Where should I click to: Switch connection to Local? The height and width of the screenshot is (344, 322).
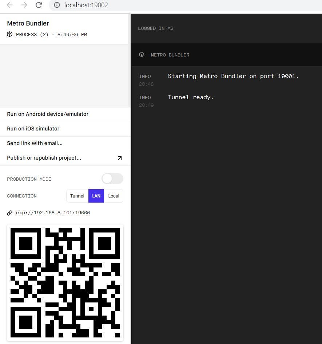pyautogui.click(x=114, y=196)
